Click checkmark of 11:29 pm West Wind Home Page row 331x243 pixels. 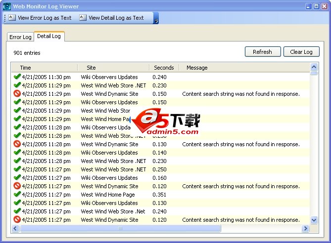[x=17, y=119]
